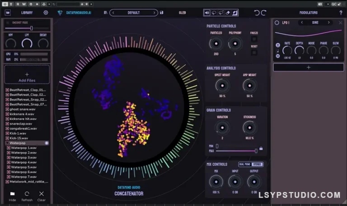The image size is (347, 206).
Task: Select the lasso-add selection tool
Action: pyautogui.click(x=221, y=13)
